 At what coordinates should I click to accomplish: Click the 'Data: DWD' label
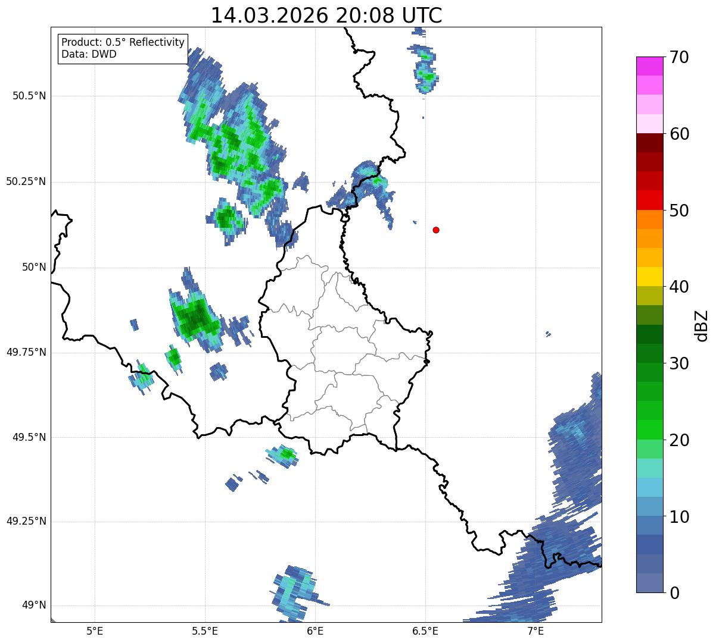[x=89, y=54]
